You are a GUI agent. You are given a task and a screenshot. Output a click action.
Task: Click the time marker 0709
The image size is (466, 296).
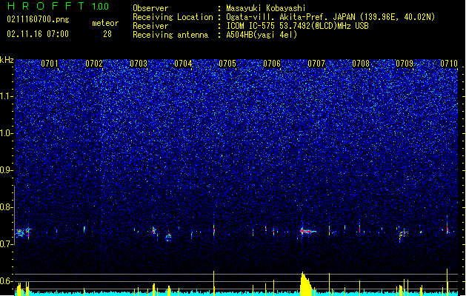(x=405, y=64)
